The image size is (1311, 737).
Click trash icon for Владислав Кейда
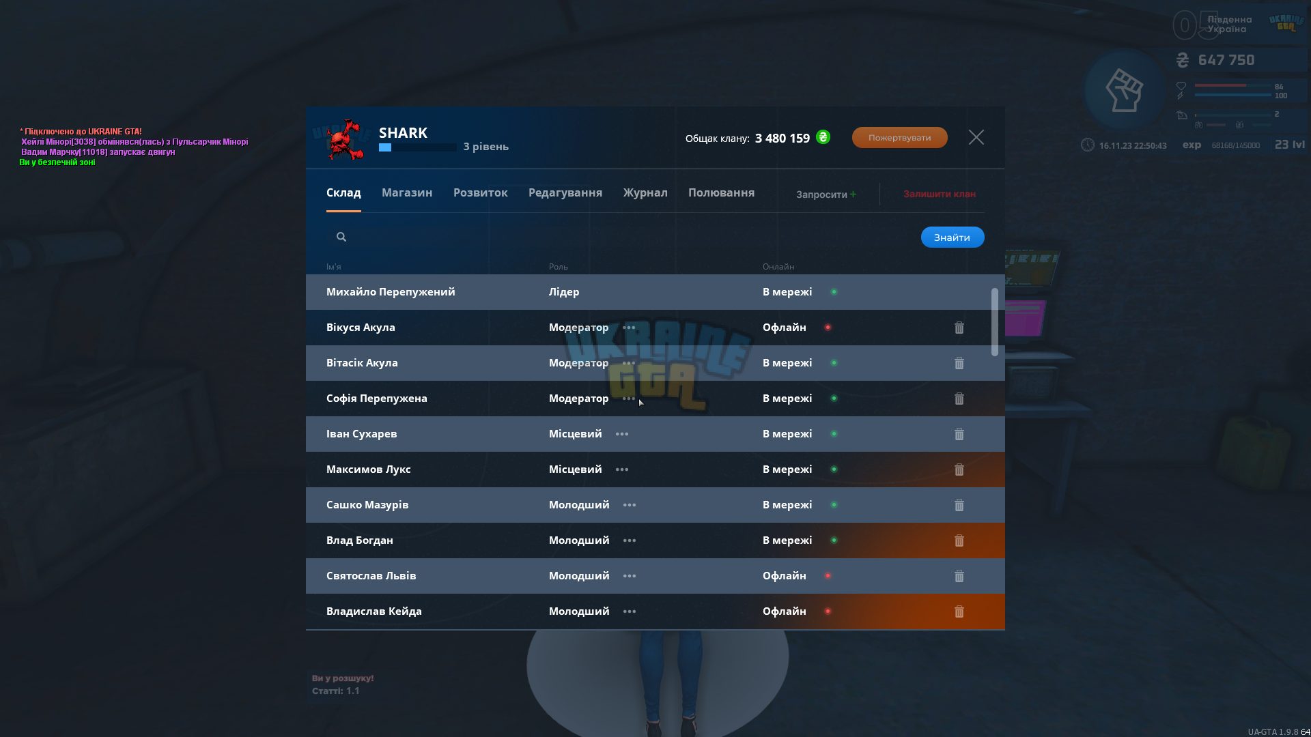tap(959, 611)
